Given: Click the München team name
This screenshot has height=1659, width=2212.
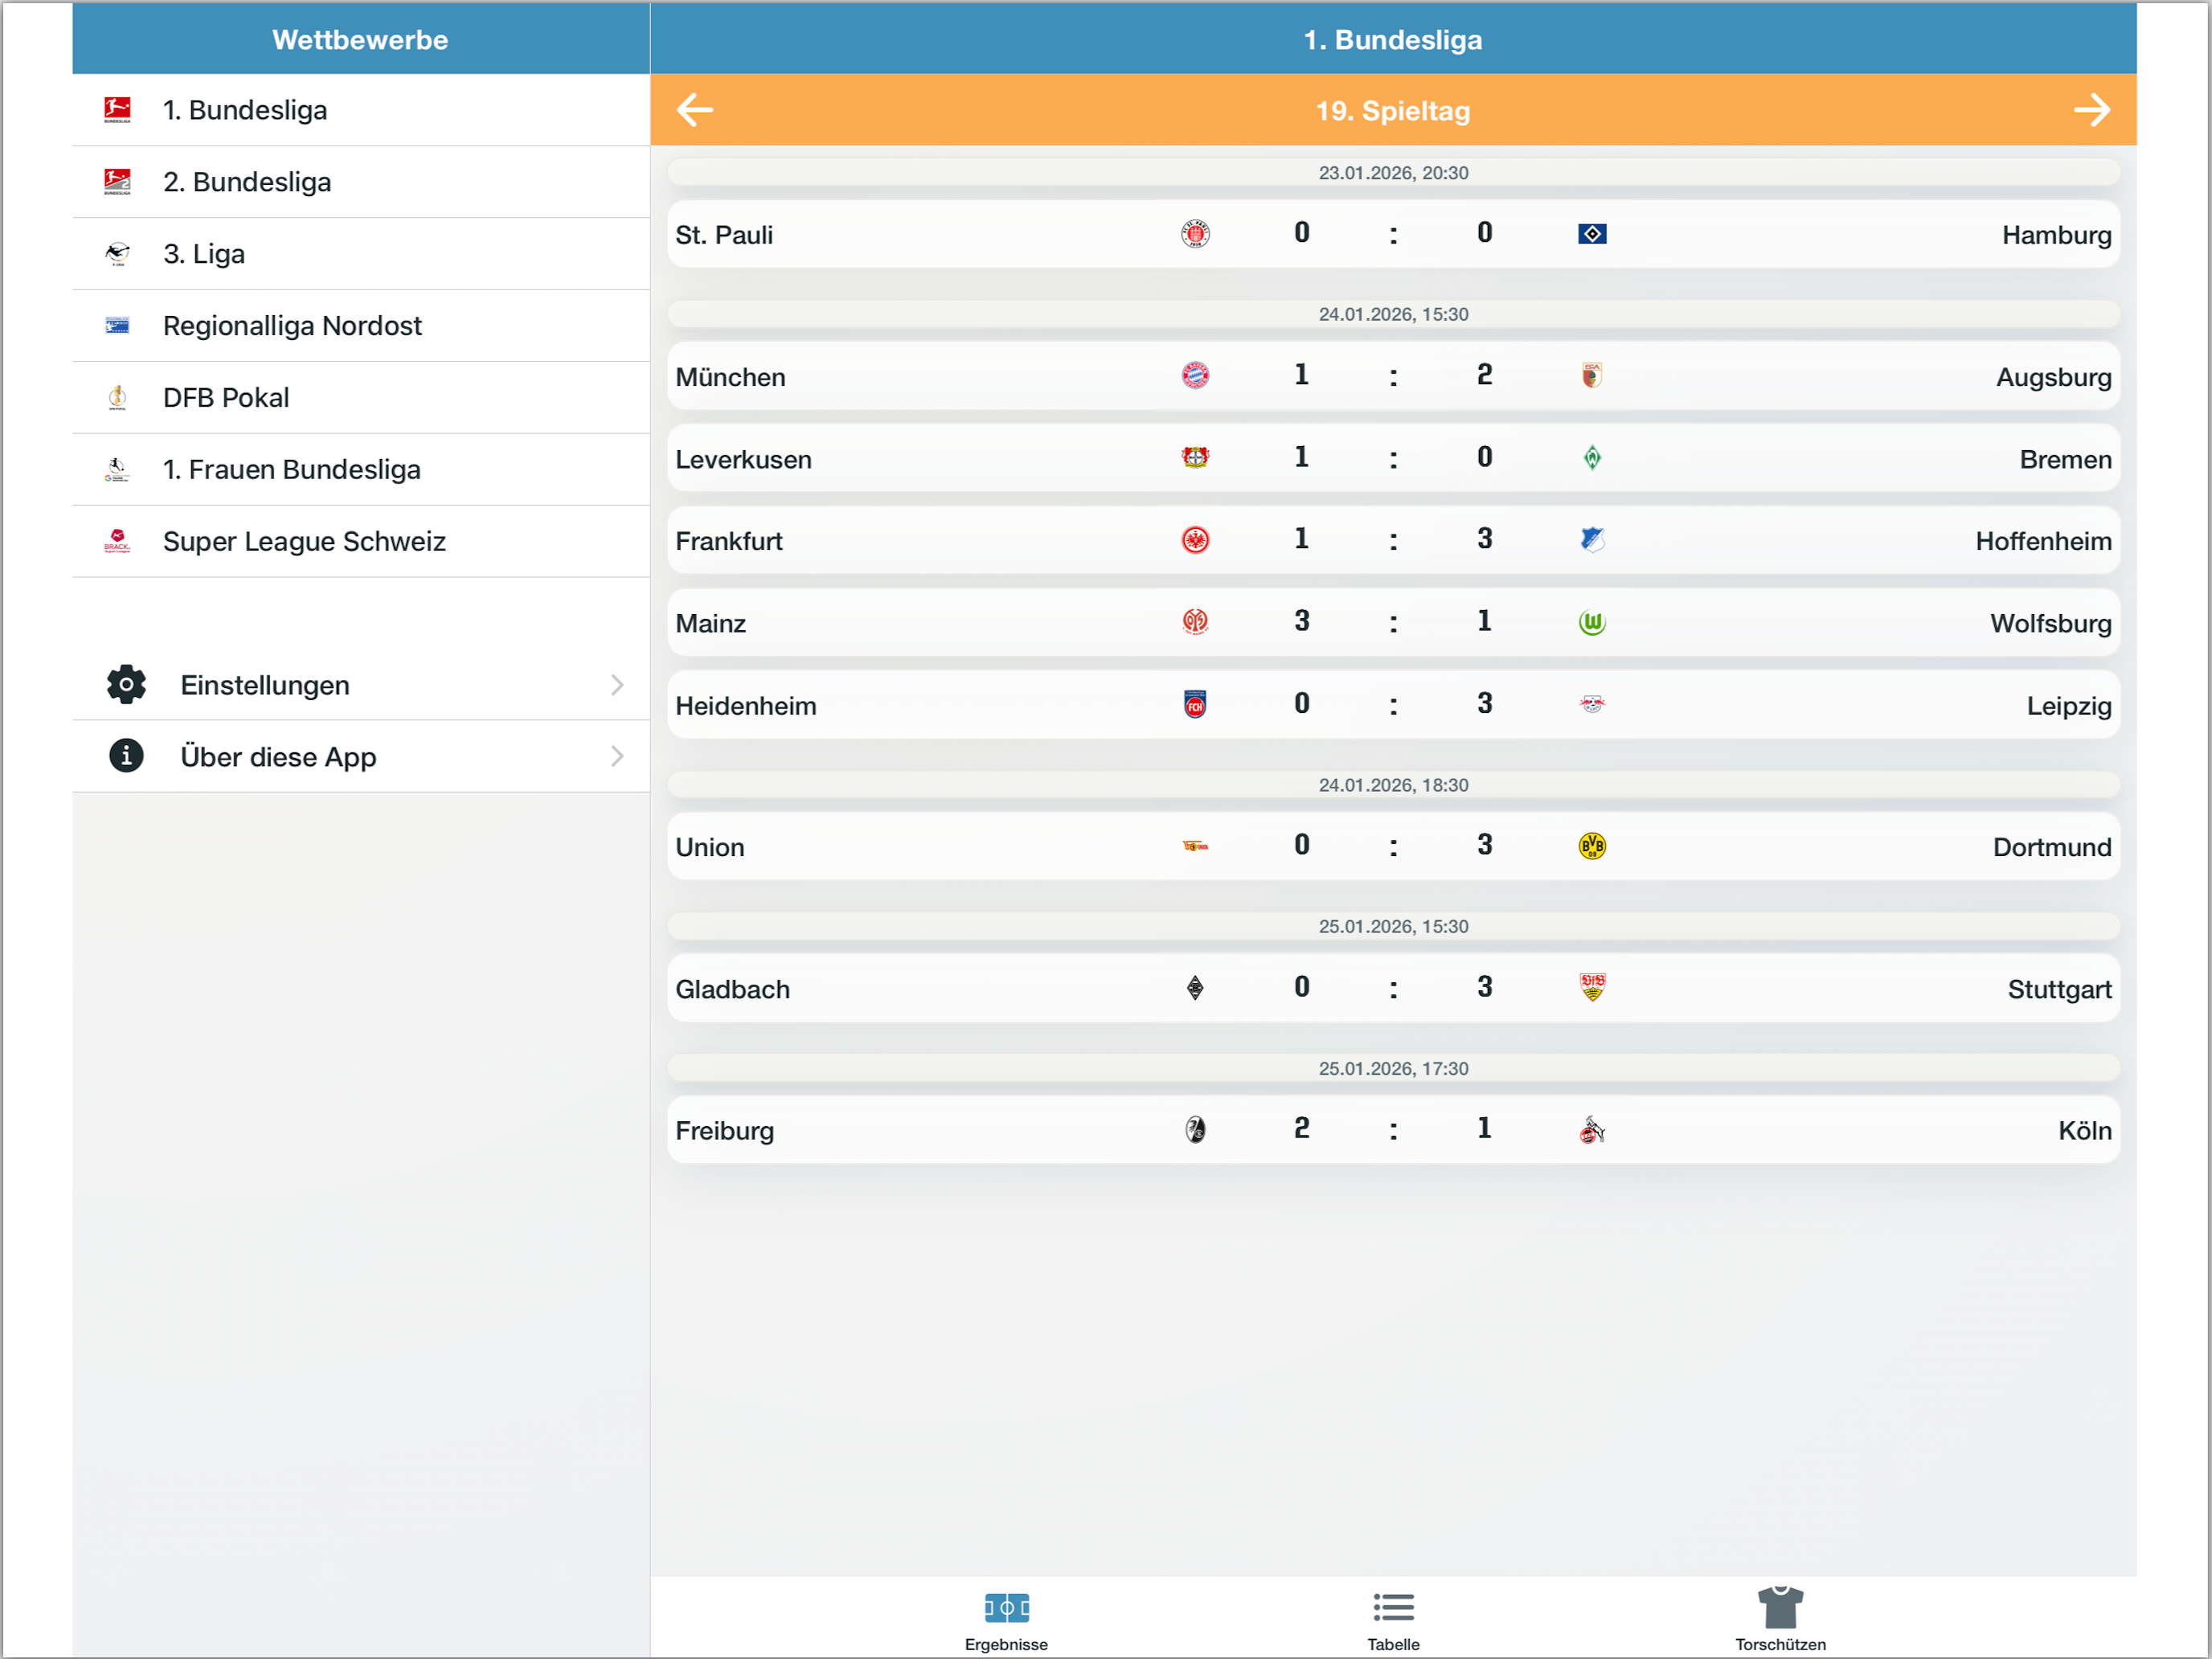Looking at the screenshot, I should (x=730, y=377).
